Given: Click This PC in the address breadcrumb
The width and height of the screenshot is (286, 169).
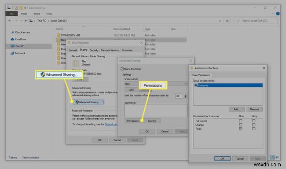Looking at the screenshot, I should click(42, 21).
